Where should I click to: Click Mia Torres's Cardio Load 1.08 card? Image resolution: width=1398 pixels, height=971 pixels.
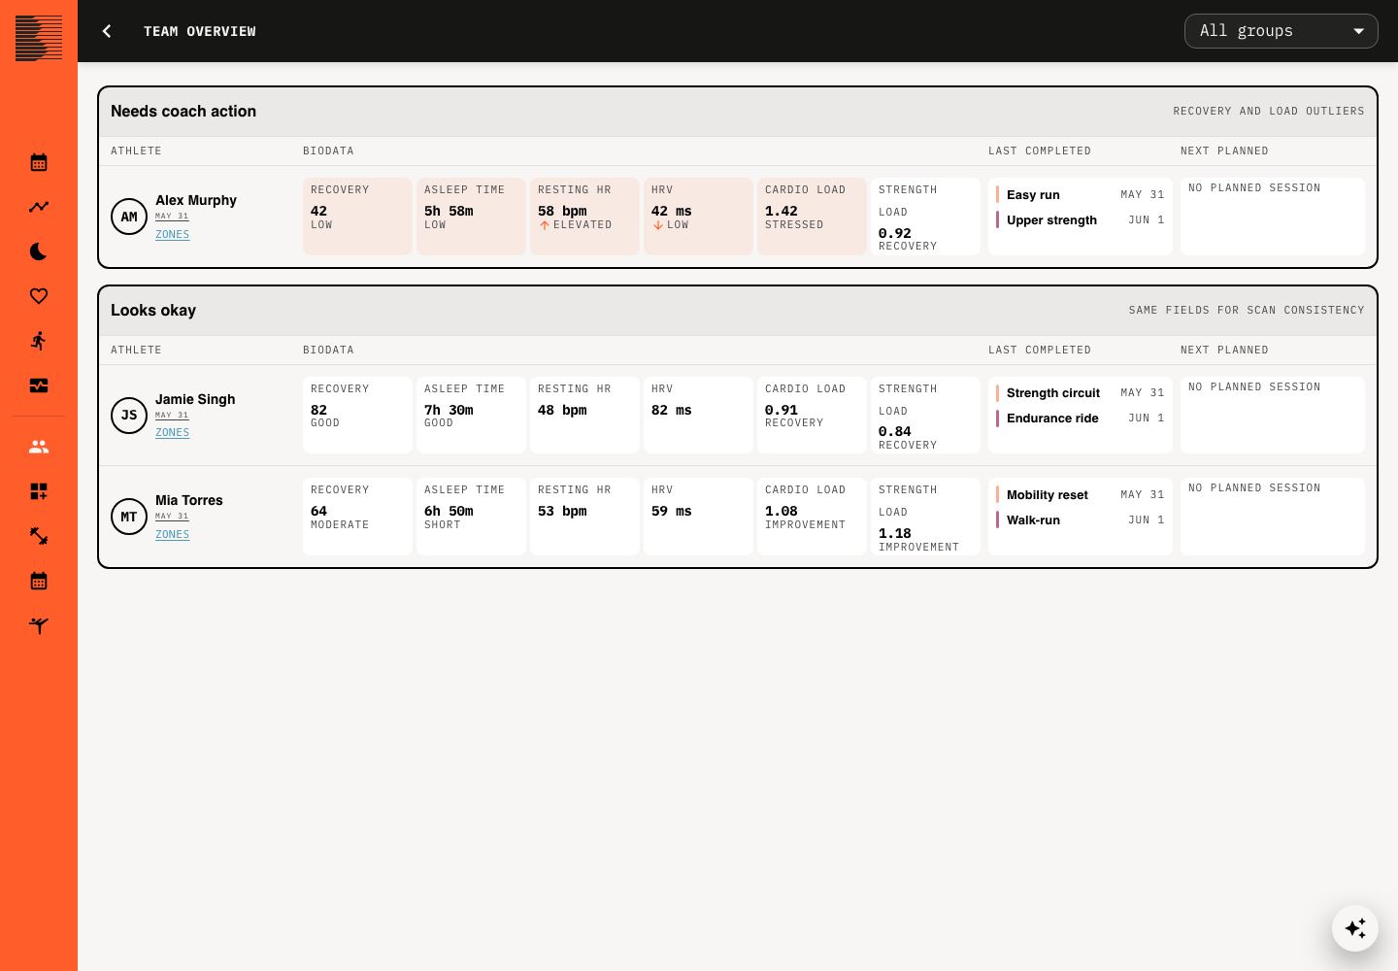click(812, 517)
